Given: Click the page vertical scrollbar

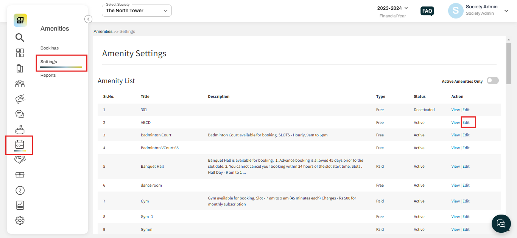Looking at the screenshot, I should (x=509, y=60).
